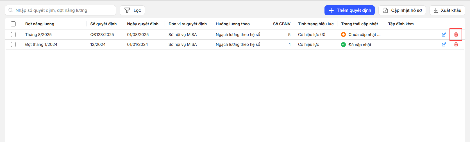Tick the select-all header checkbox
Image resolution: width=470 pixels, height=142 pixels.
13,24
